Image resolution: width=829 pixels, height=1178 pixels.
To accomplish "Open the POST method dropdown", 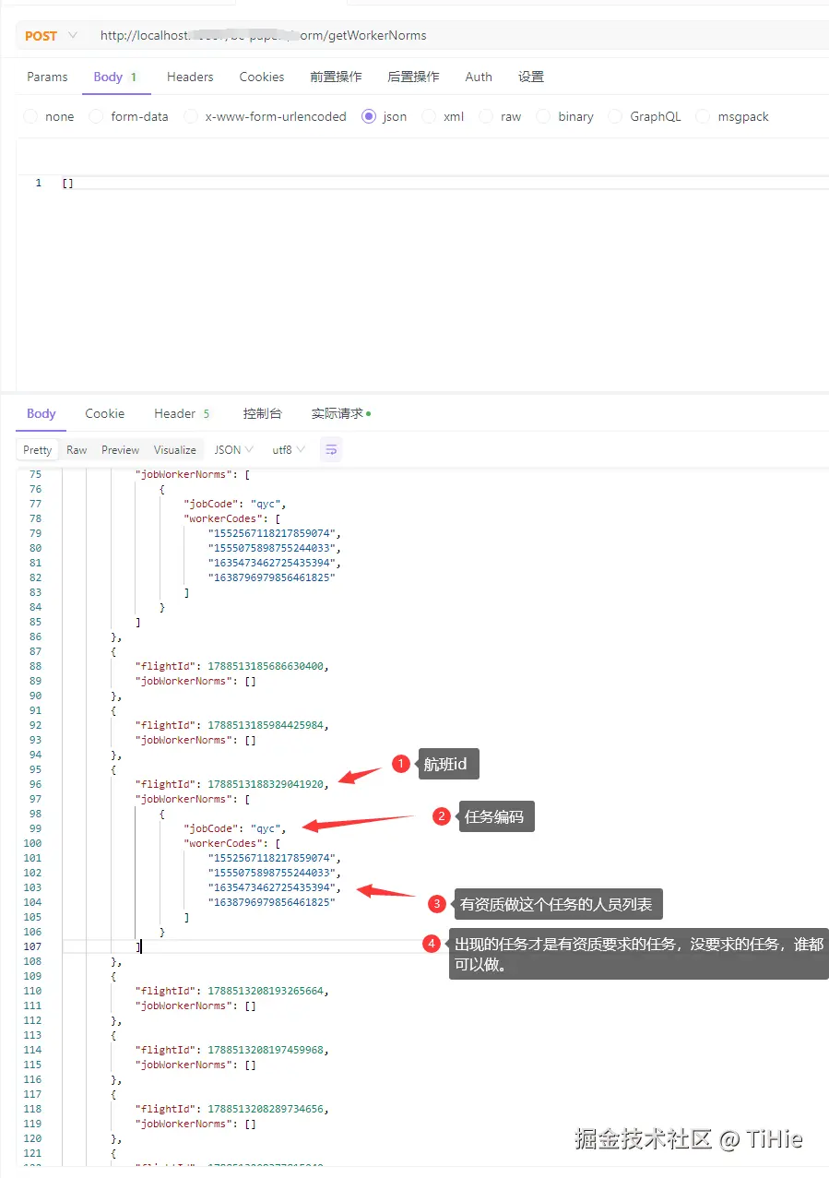I will point(50,36).
